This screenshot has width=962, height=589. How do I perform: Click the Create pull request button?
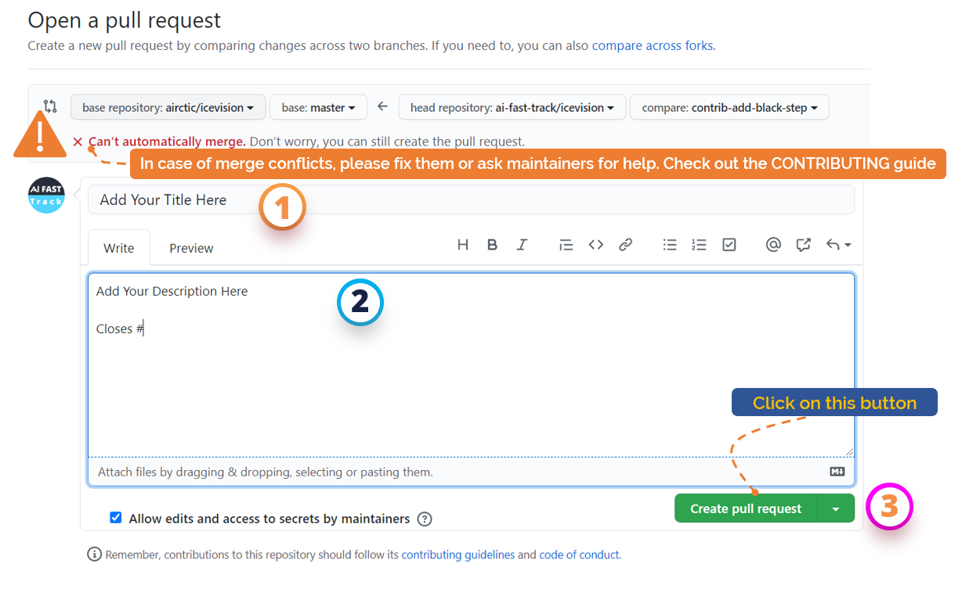[745, 509]
